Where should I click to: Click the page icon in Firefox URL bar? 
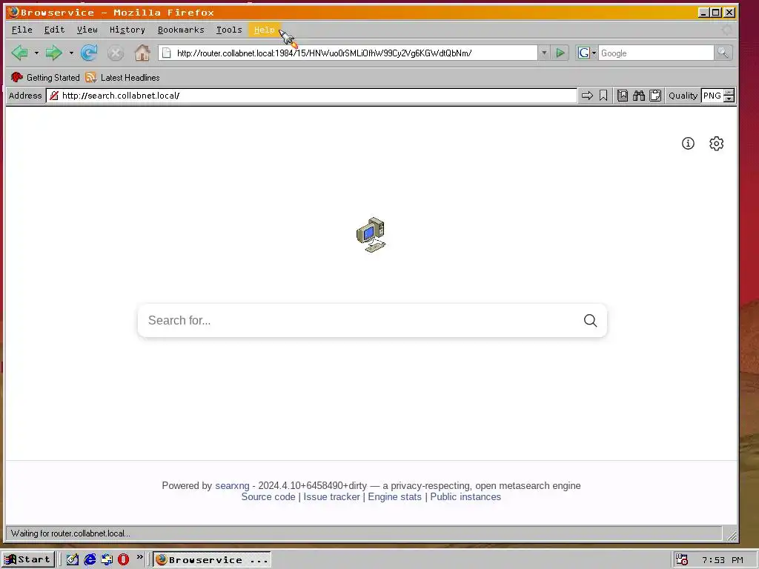pyautogui.click(x=166, y=53)
